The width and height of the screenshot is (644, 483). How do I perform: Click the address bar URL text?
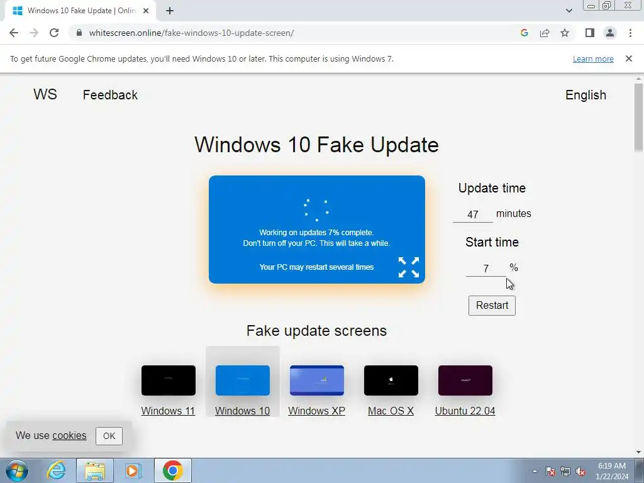tap(191, 33)
